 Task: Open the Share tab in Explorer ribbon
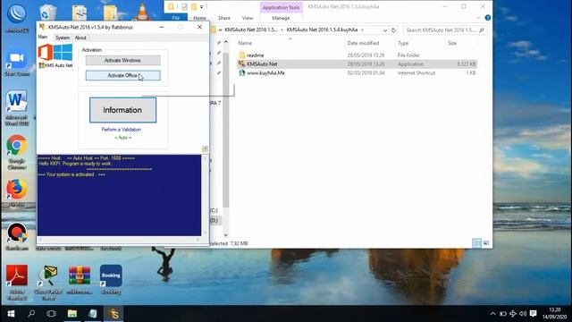(x=224, y=18)
